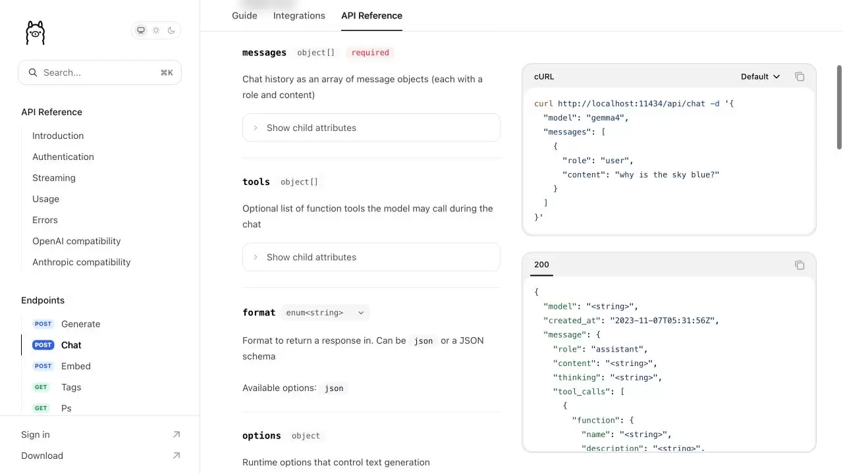The width and height of the screenshot is (843, 474).
Task: Click the cURL label in code panel
Action: pyautogui.click(x=544, y=76)
